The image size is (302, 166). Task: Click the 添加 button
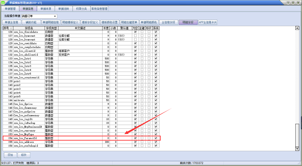point(10,155)
